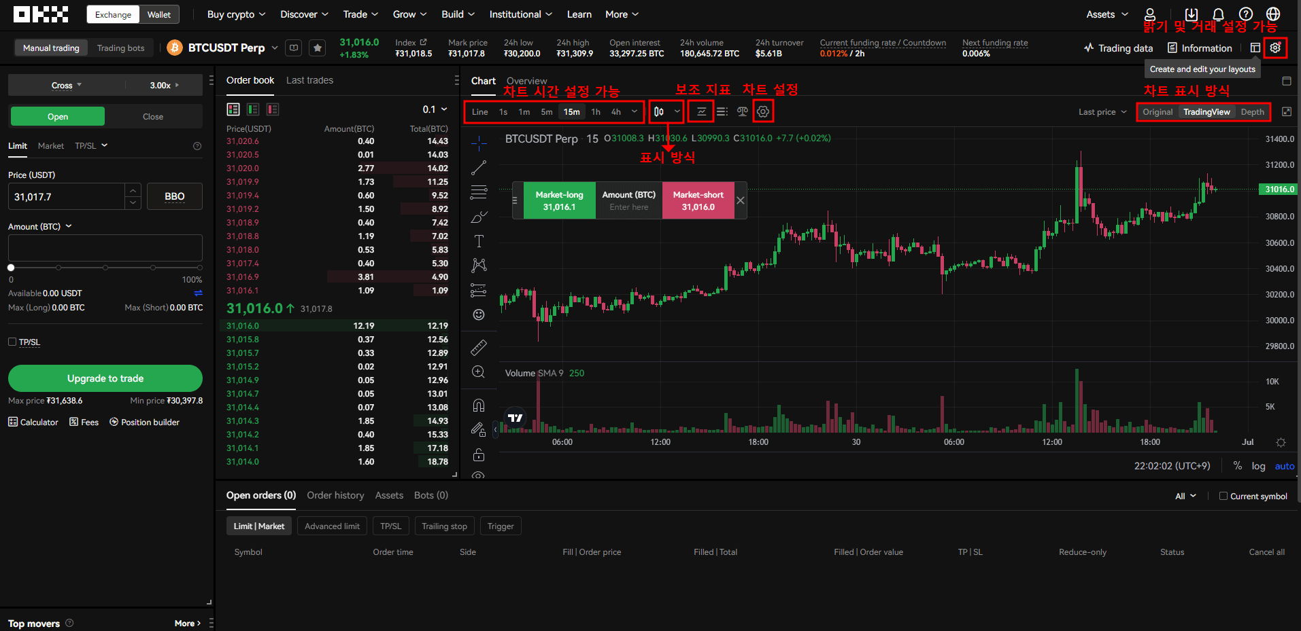Click the zoom in magnifier tool
This screenshot has width=1301, height=631.
coord(479,372)
